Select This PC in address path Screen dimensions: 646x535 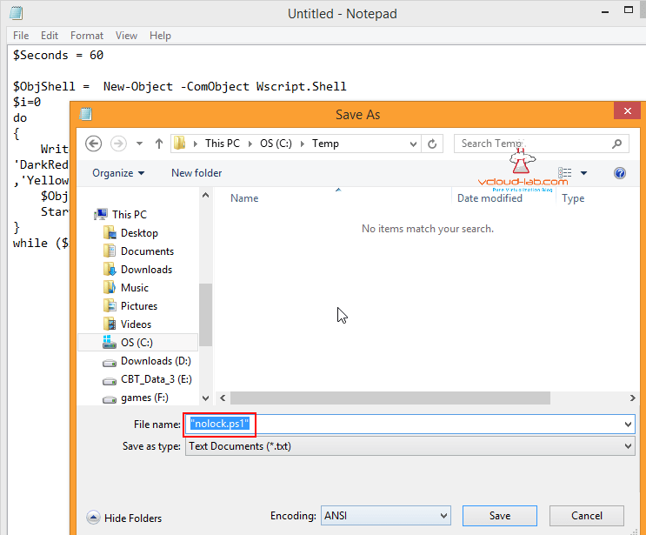click(223, 144)
